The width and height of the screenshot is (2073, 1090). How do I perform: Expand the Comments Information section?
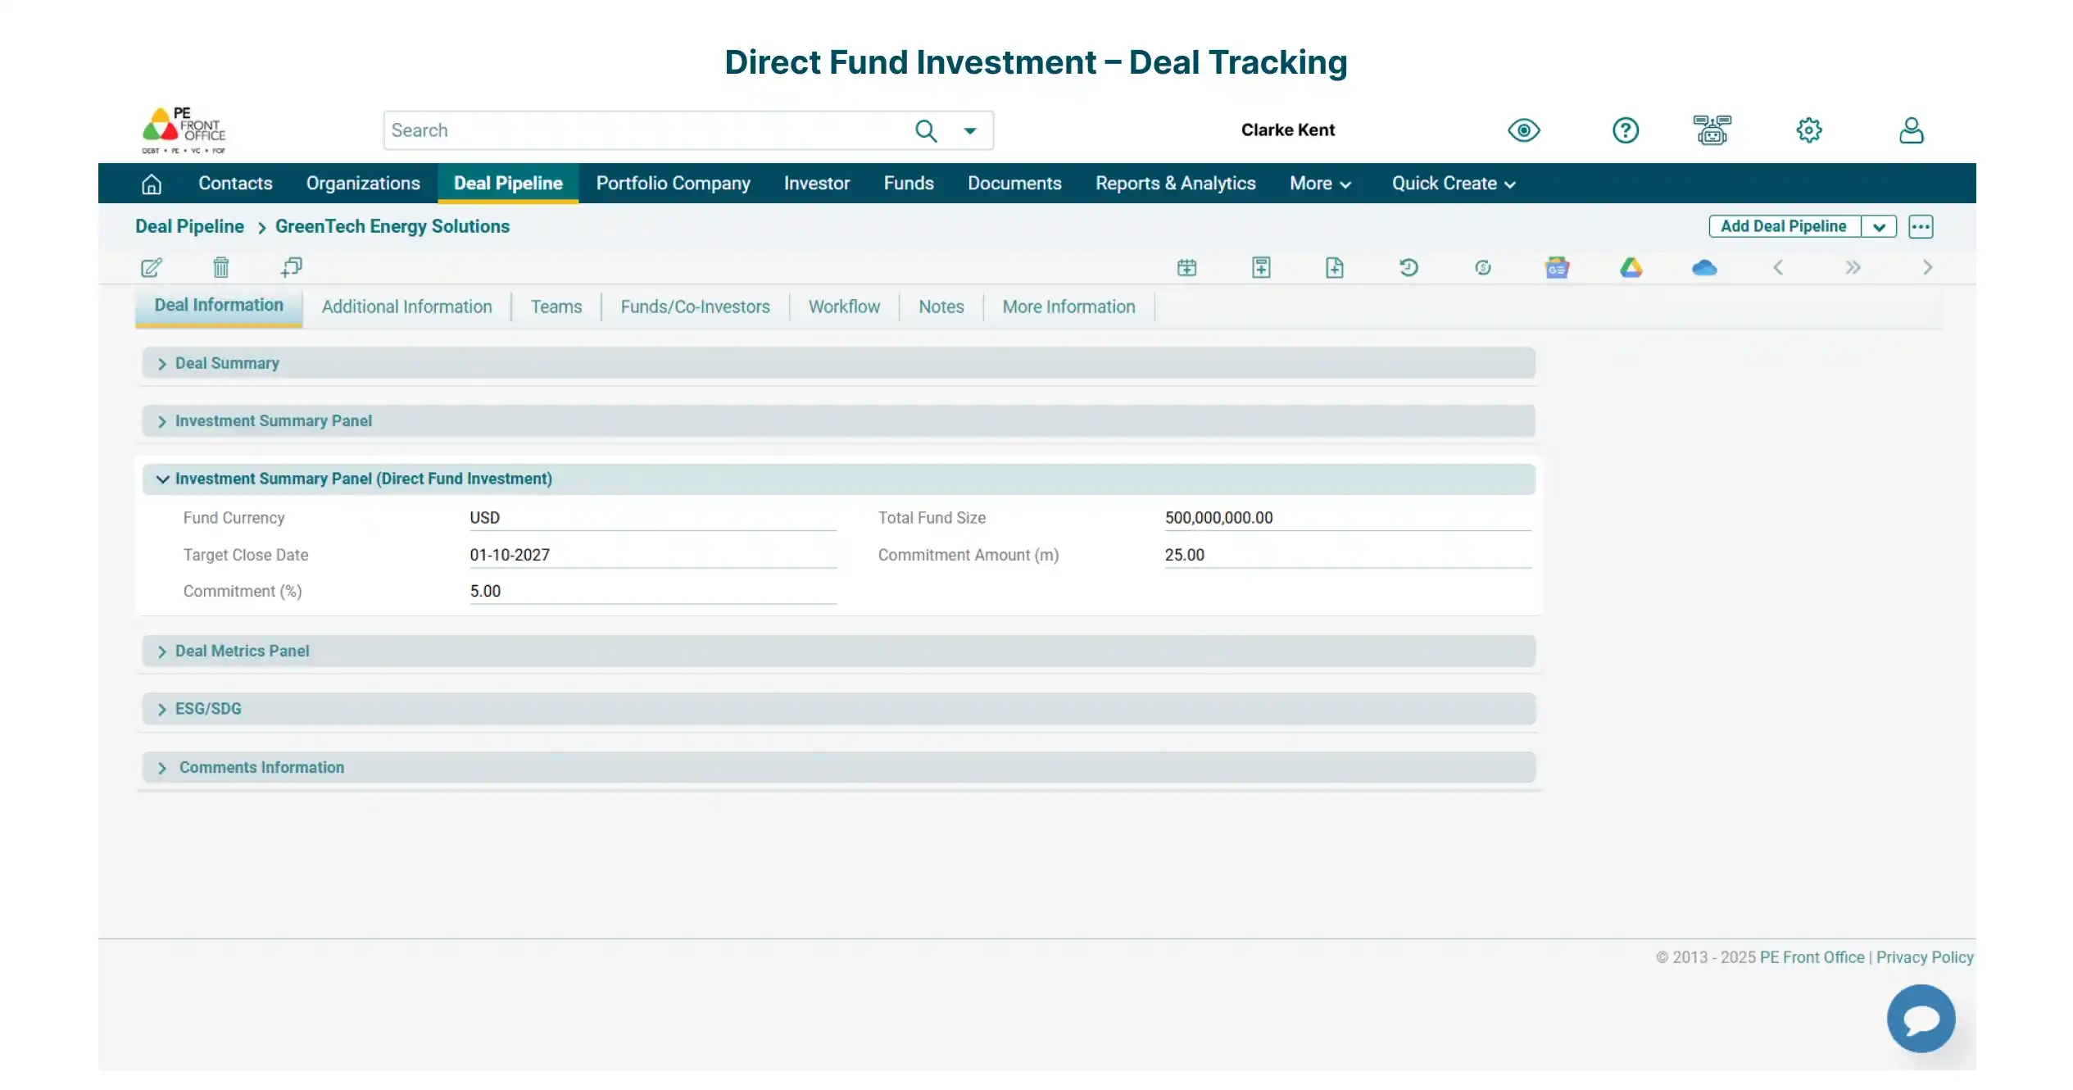click(838, 768)
